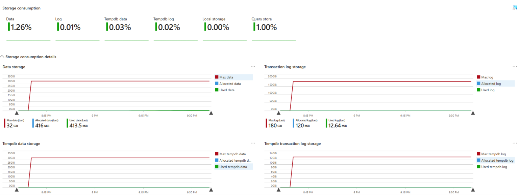Open Tempdb data storage ellipsis menu
The height and width of the screenshot is (195, 519).
pos(253,143)
